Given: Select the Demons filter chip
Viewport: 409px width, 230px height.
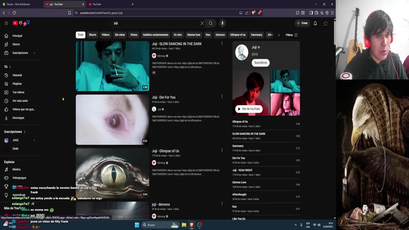Looking at the screenshot, I should tap(220, 35).
